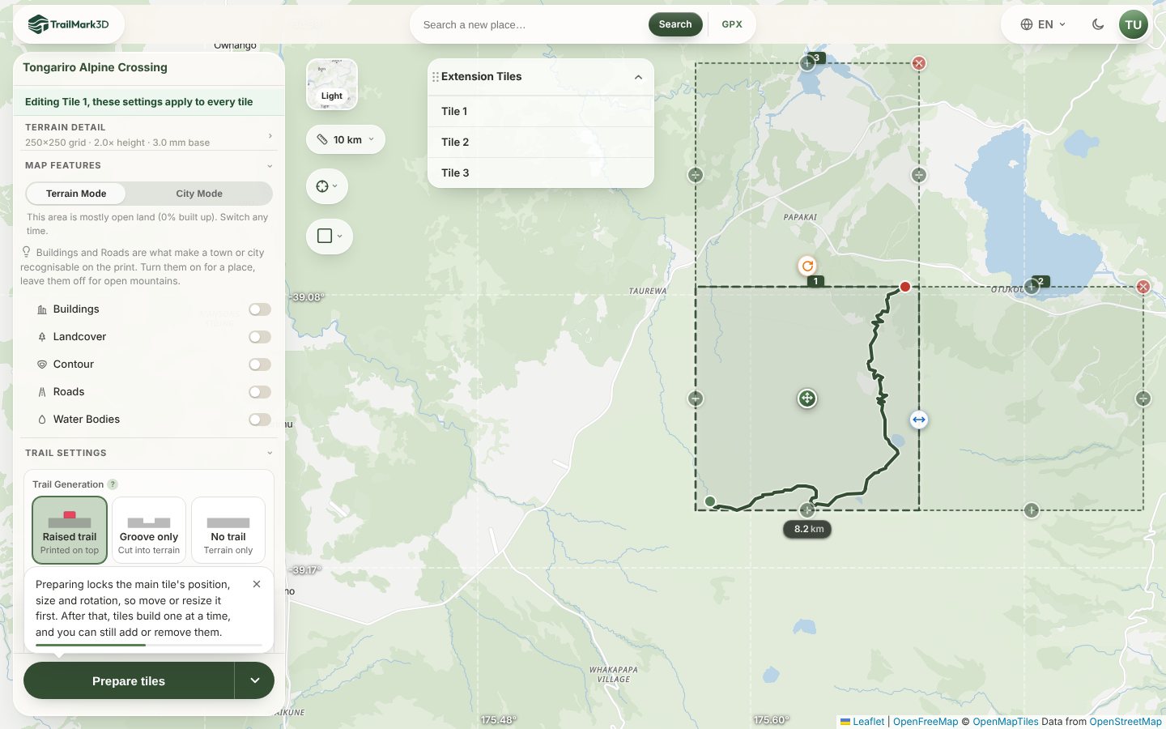Collapse the Map Features section
Viewport: 1166px width, 729px height.
point(149,165)
